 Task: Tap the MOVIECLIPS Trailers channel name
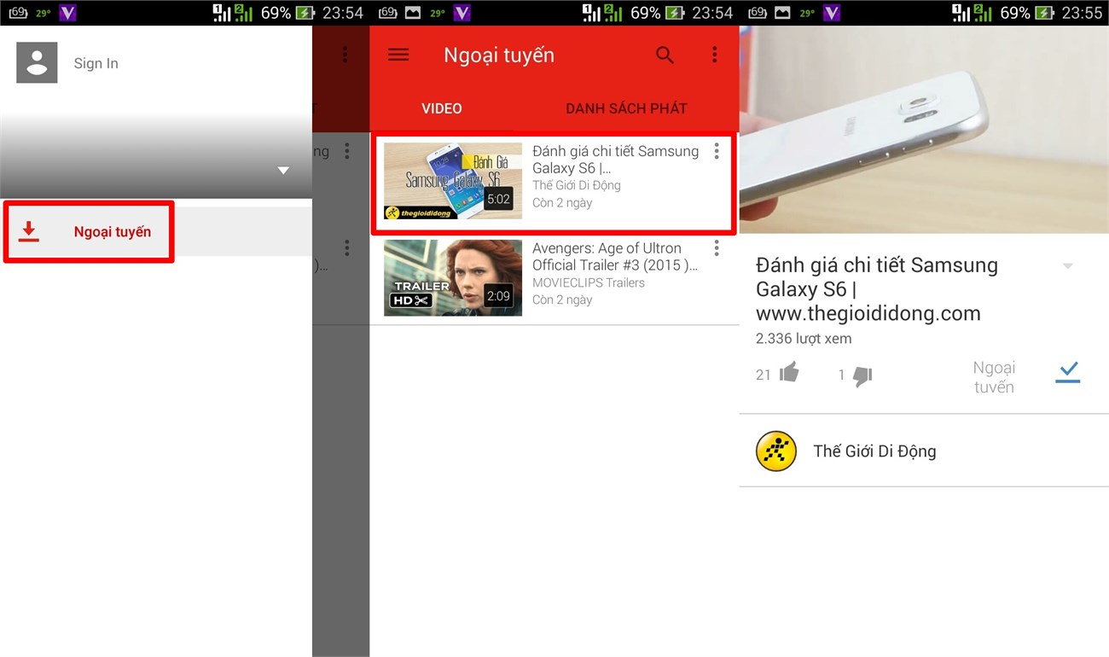tap(589, 282)
